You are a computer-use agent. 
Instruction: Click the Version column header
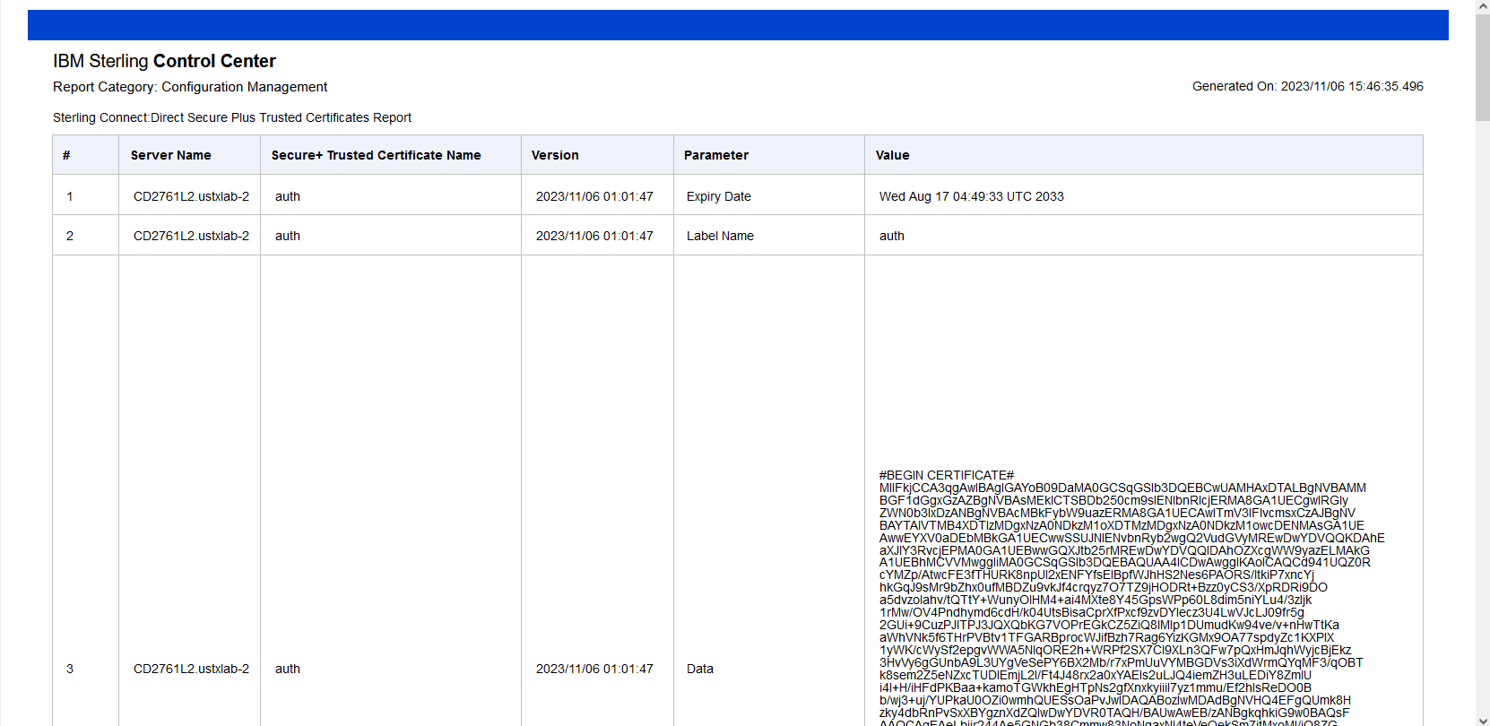click(x=555, y=155)
